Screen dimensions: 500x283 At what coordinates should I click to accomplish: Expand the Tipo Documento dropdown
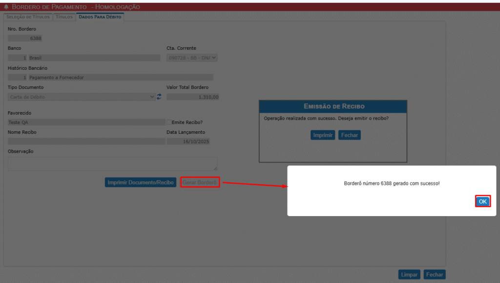point(82,97)
